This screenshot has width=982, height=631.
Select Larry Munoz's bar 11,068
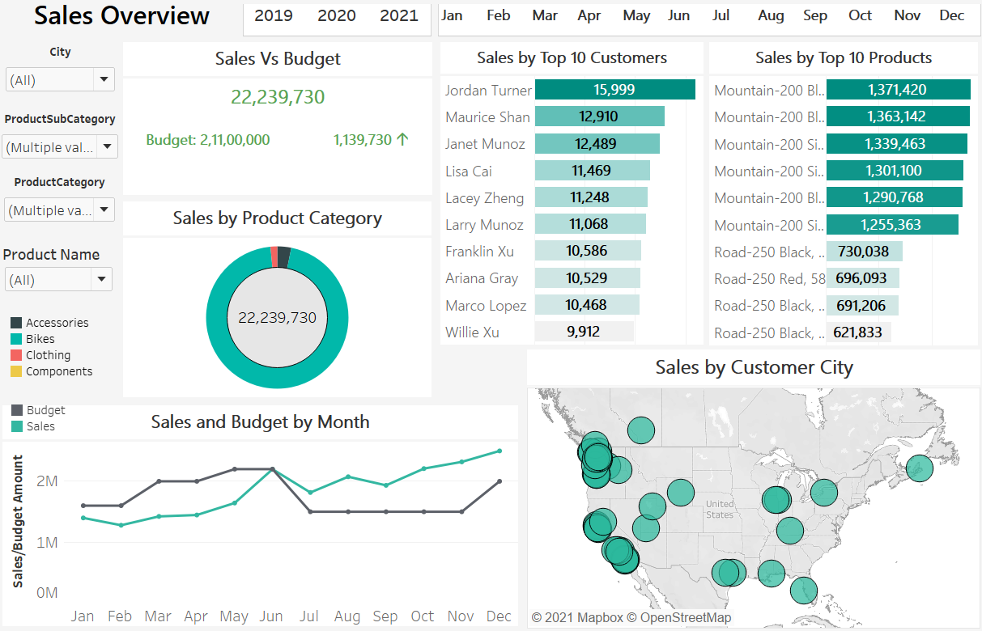coord(590,224)
